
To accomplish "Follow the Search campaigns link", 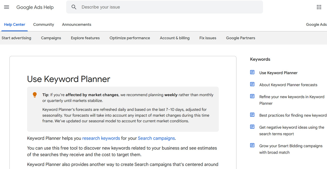I will click(x=156, y=138).
